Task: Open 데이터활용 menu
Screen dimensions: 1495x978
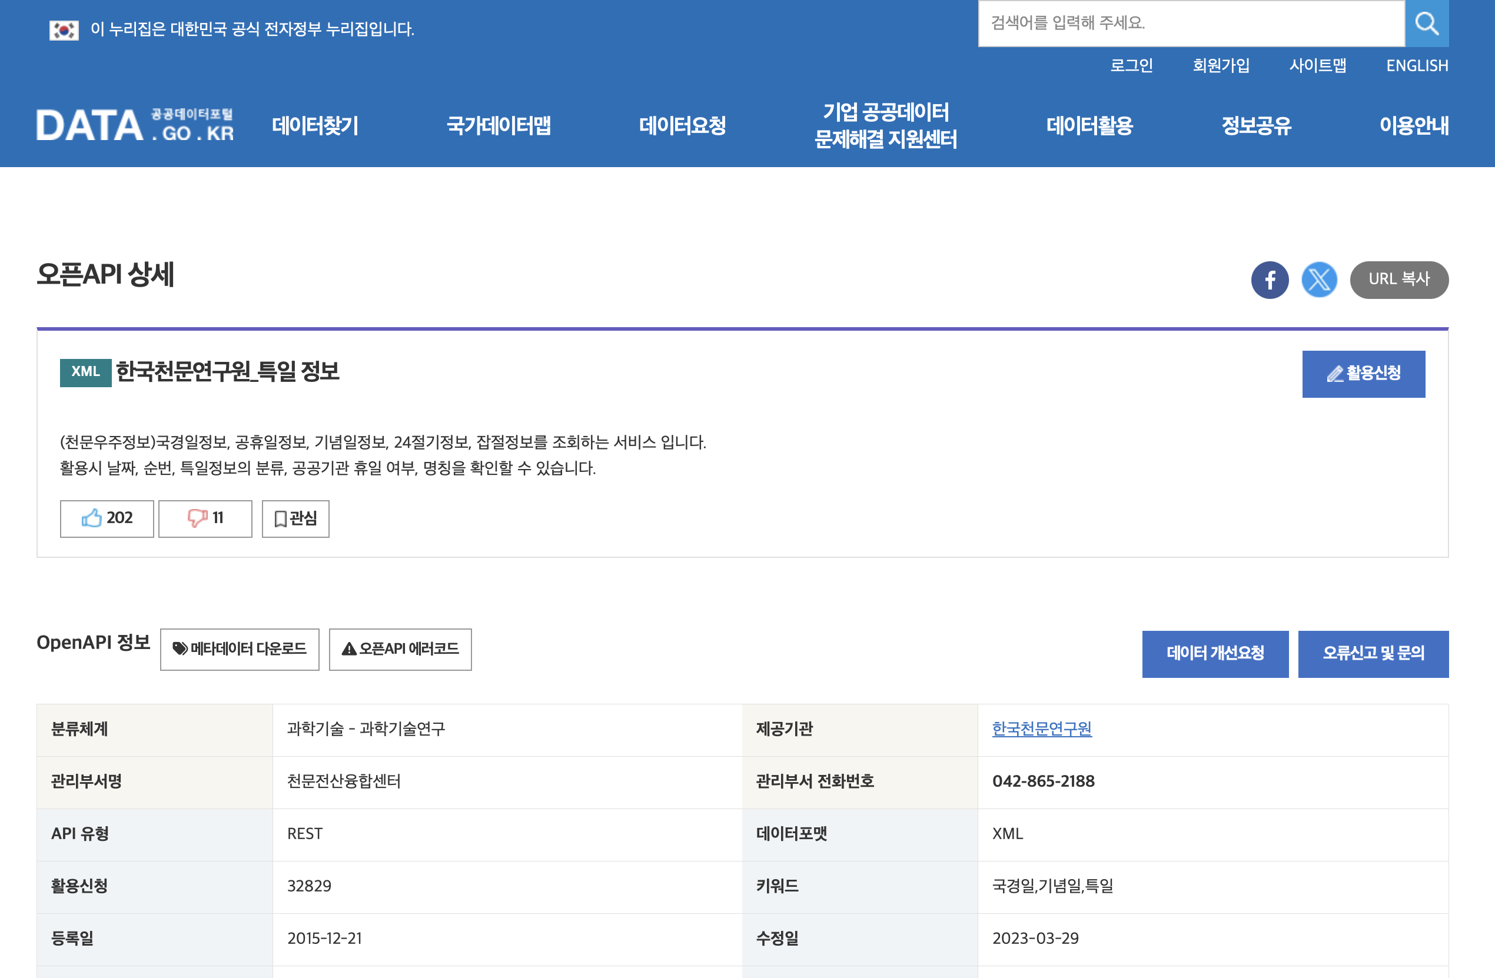Action: 1090,125
